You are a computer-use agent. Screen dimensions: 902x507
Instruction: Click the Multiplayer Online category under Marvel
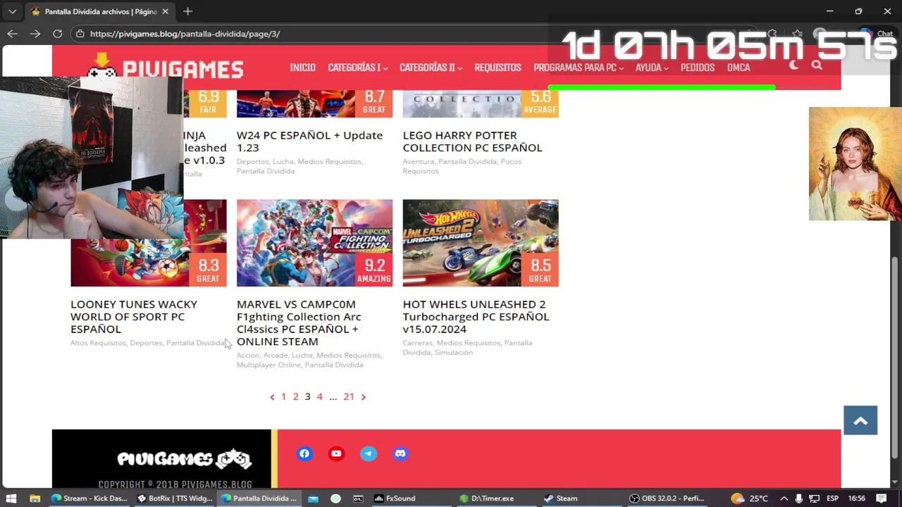(268, 365)
